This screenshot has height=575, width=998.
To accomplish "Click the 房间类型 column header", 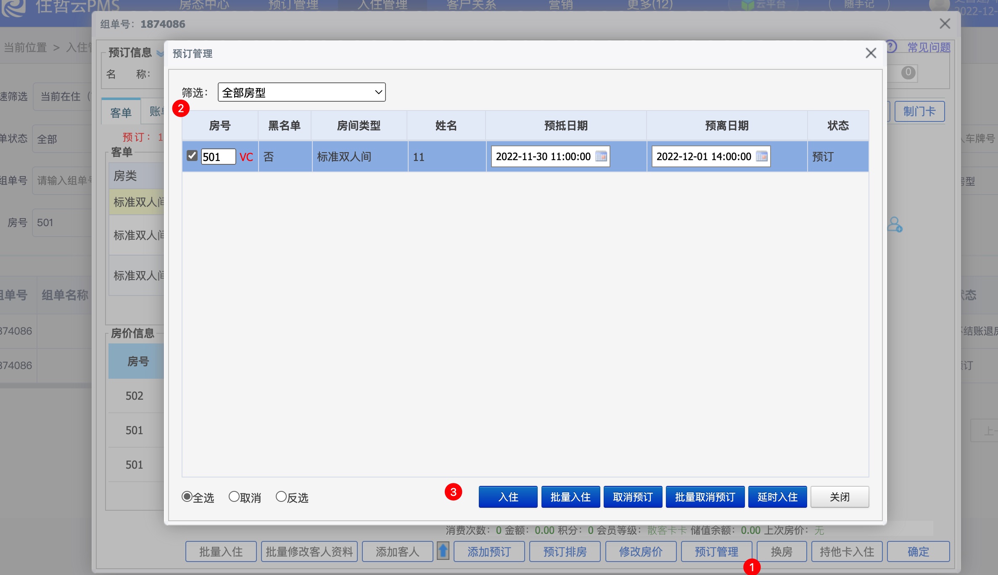I will (x=359, y=125).
